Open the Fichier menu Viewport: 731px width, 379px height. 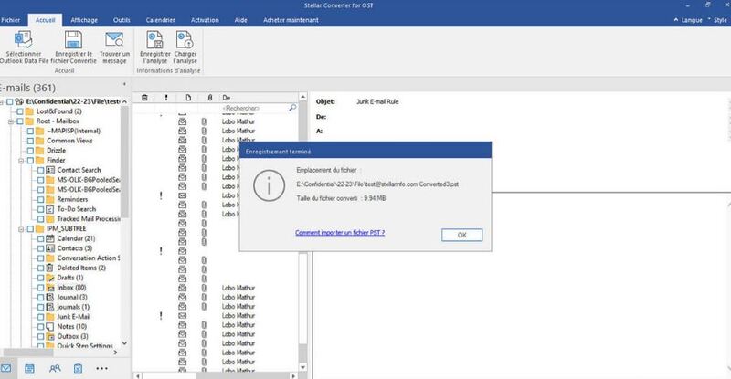tap(10, 20)
